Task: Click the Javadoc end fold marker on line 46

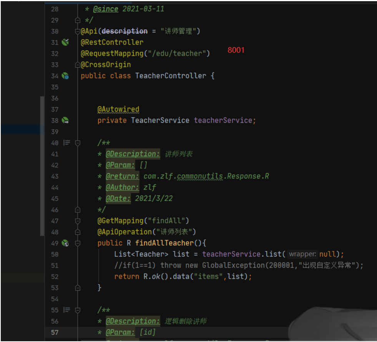Action: tap(77, 210)
